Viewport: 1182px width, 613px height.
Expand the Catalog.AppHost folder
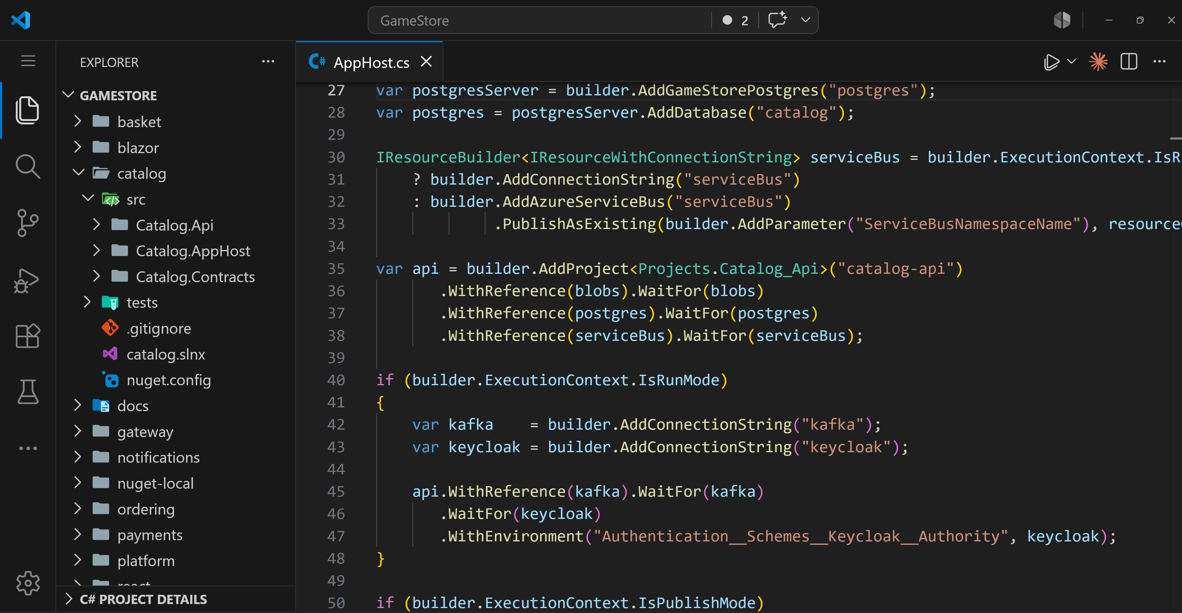pyautogui.click(x=175, y=251)
